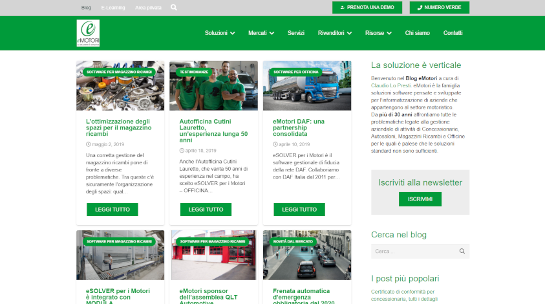Click the magnifier icon in Cerca field
Screen dimensions: 545x304
[462, 251]
